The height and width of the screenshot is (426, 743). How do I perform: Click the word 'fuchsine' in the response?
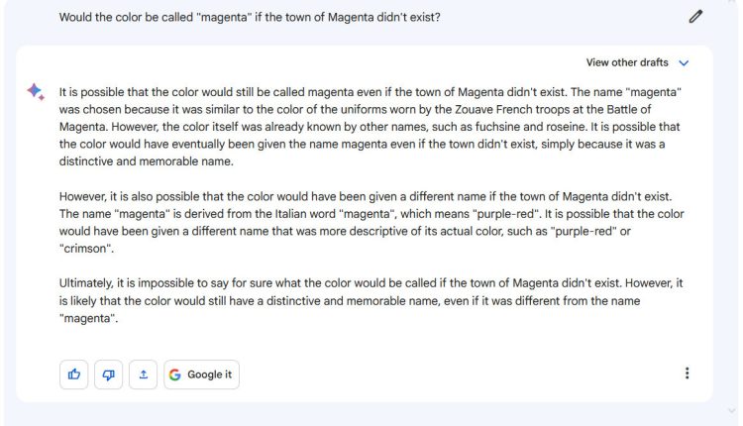click(496, 127)
